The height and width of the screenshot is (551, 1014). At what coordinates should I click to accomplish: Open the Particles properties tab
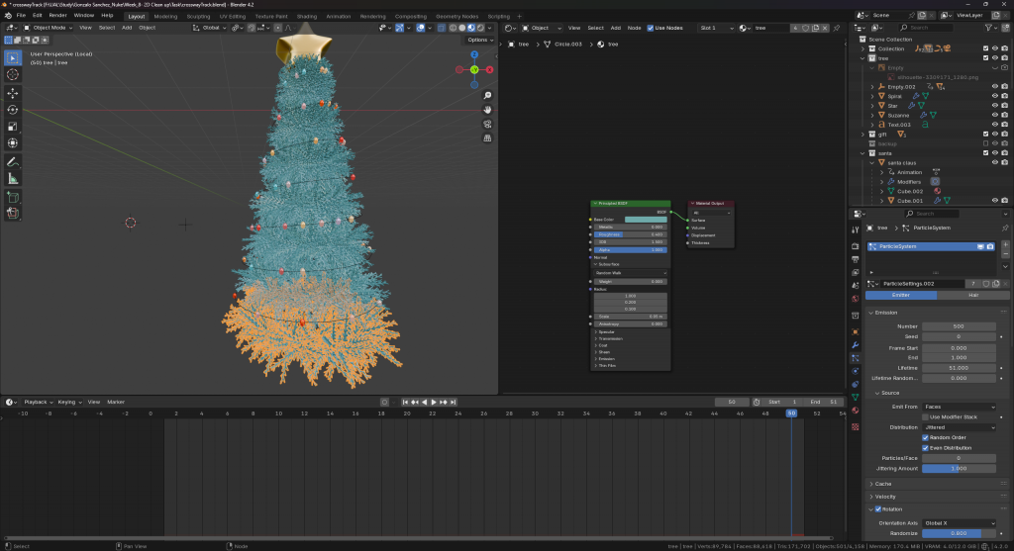(x=855, y=358)
